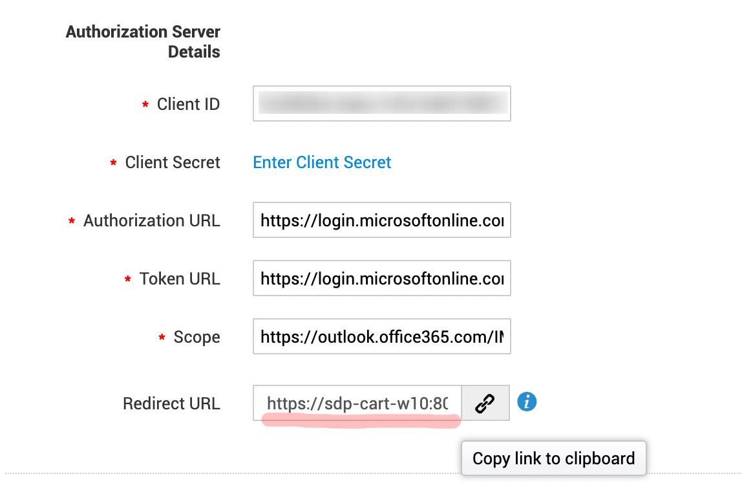This screenshot has height=485, width=742.
Task: Click into the Scope input field
Action: point(381,337)
